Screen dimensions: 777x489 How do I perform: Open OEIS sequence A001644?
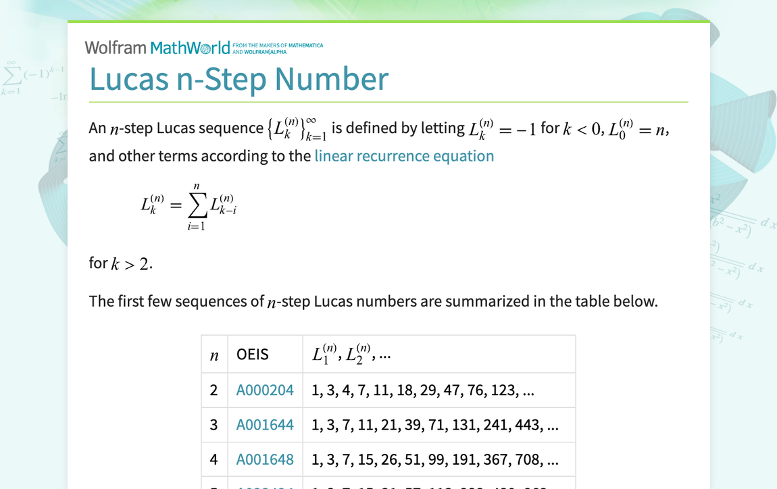(x=265, y=425)
